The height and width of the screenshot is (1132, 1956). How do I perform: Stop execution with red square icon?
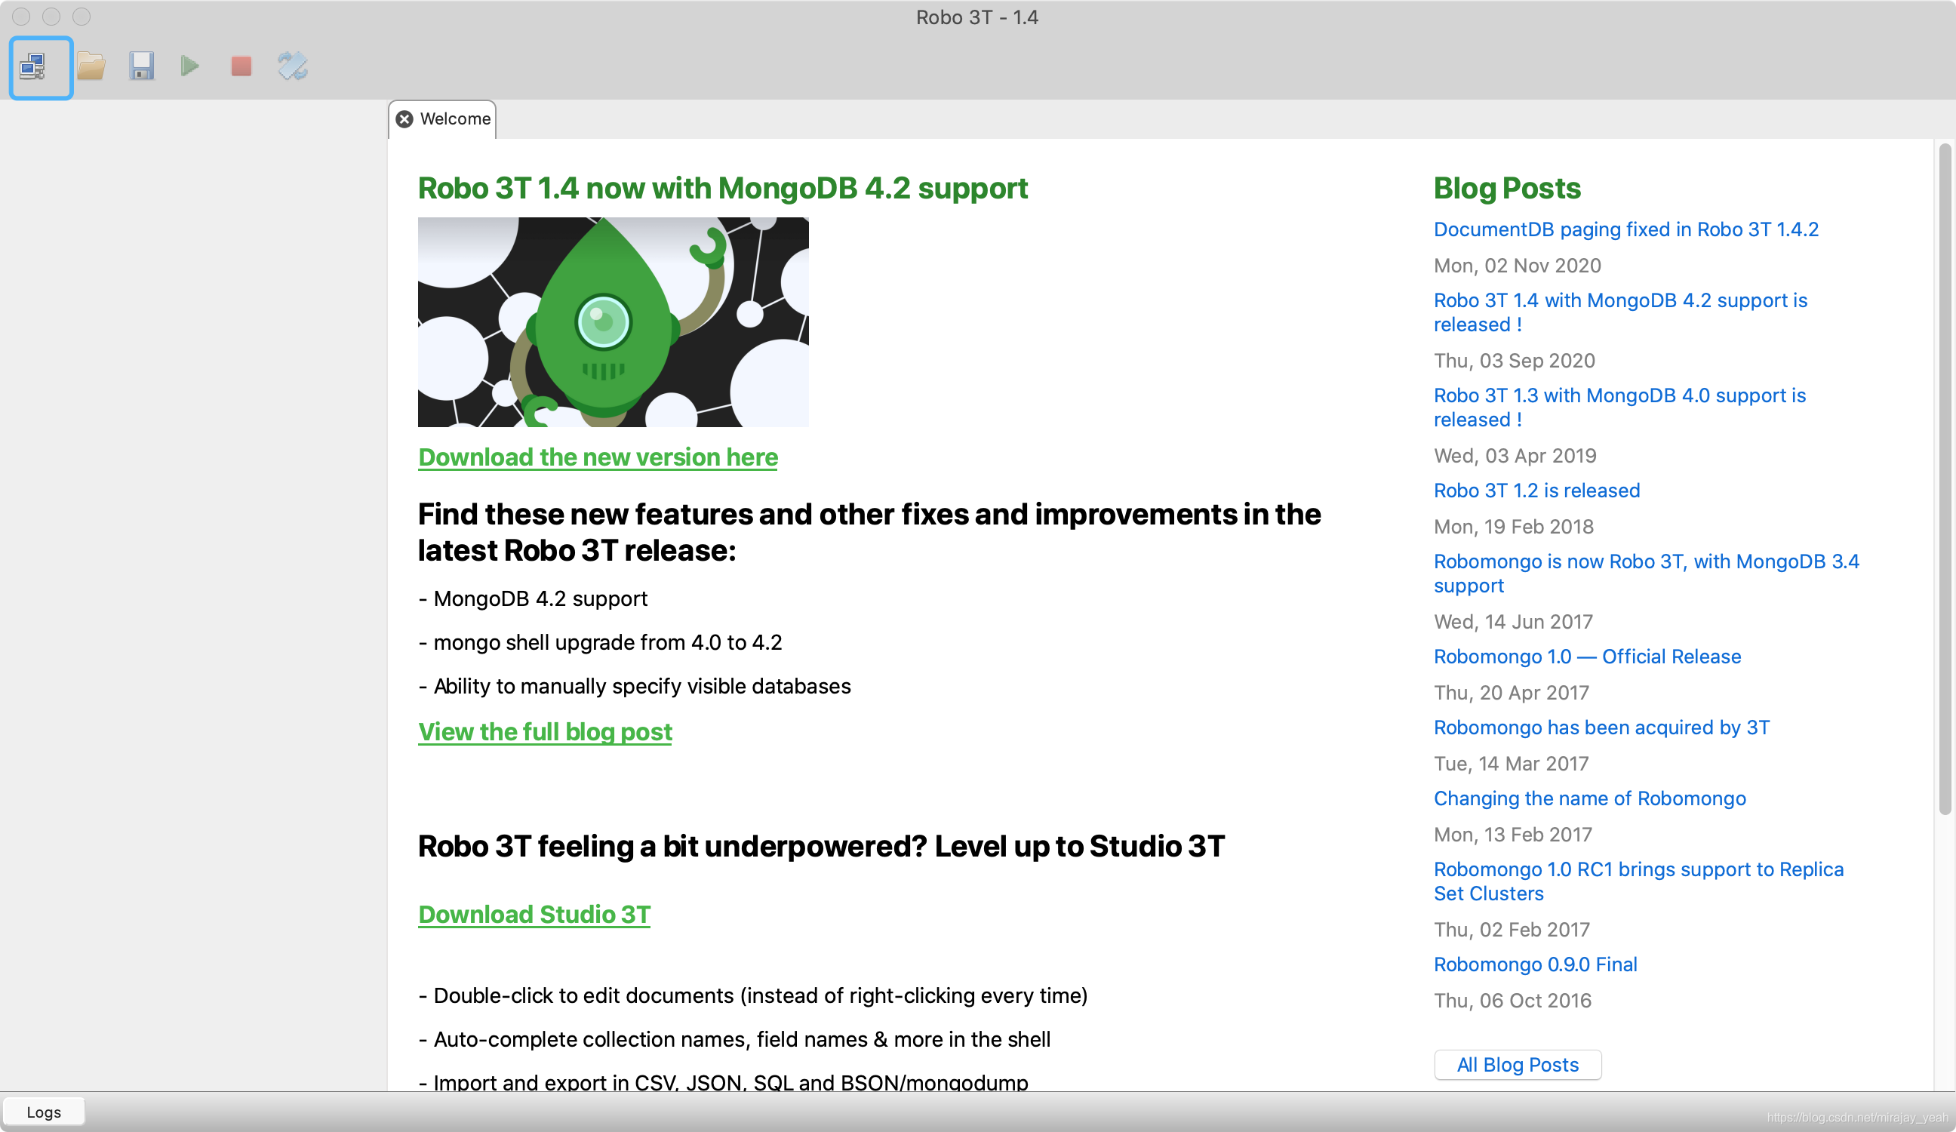[x=241, y=66]
